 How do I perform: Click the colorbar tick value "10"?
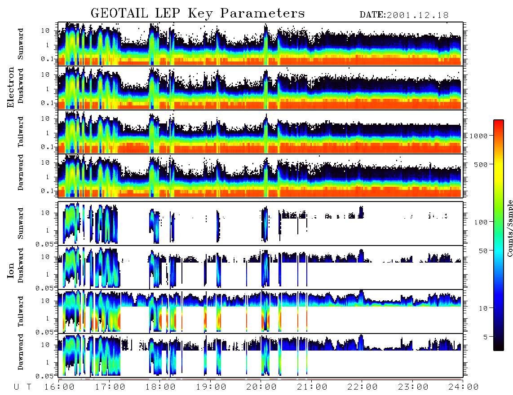tap(483, 308)
